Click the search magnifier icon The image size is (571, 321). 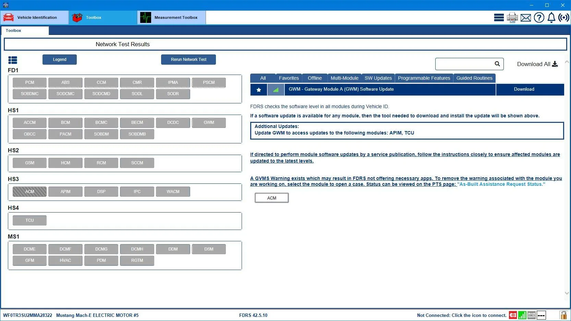pyautogui.click(x=497, y=64)
